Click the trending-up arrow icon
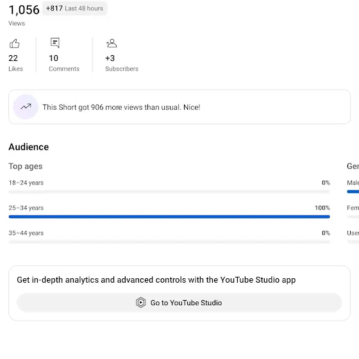 pos(26,106)
